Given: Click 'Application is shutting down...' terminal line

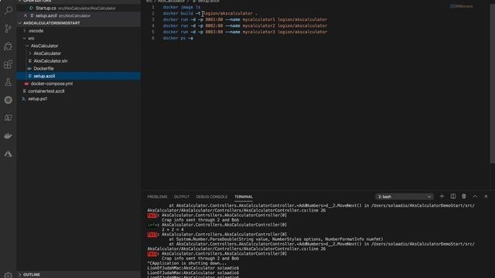Looking at the screenshot, I should click(x=187, y=263).
